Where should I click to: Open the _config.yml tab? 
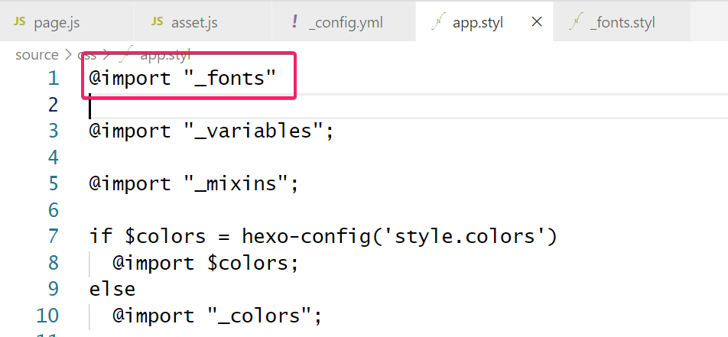click(346, 22)
